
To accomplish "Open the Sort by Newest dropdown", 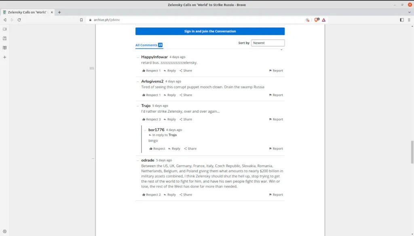I will click(x=268, y=43).
